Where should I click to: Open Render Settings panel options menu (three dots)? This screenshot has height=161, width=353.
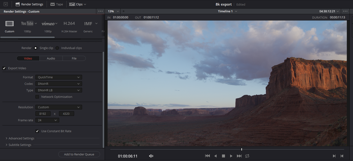100,11
